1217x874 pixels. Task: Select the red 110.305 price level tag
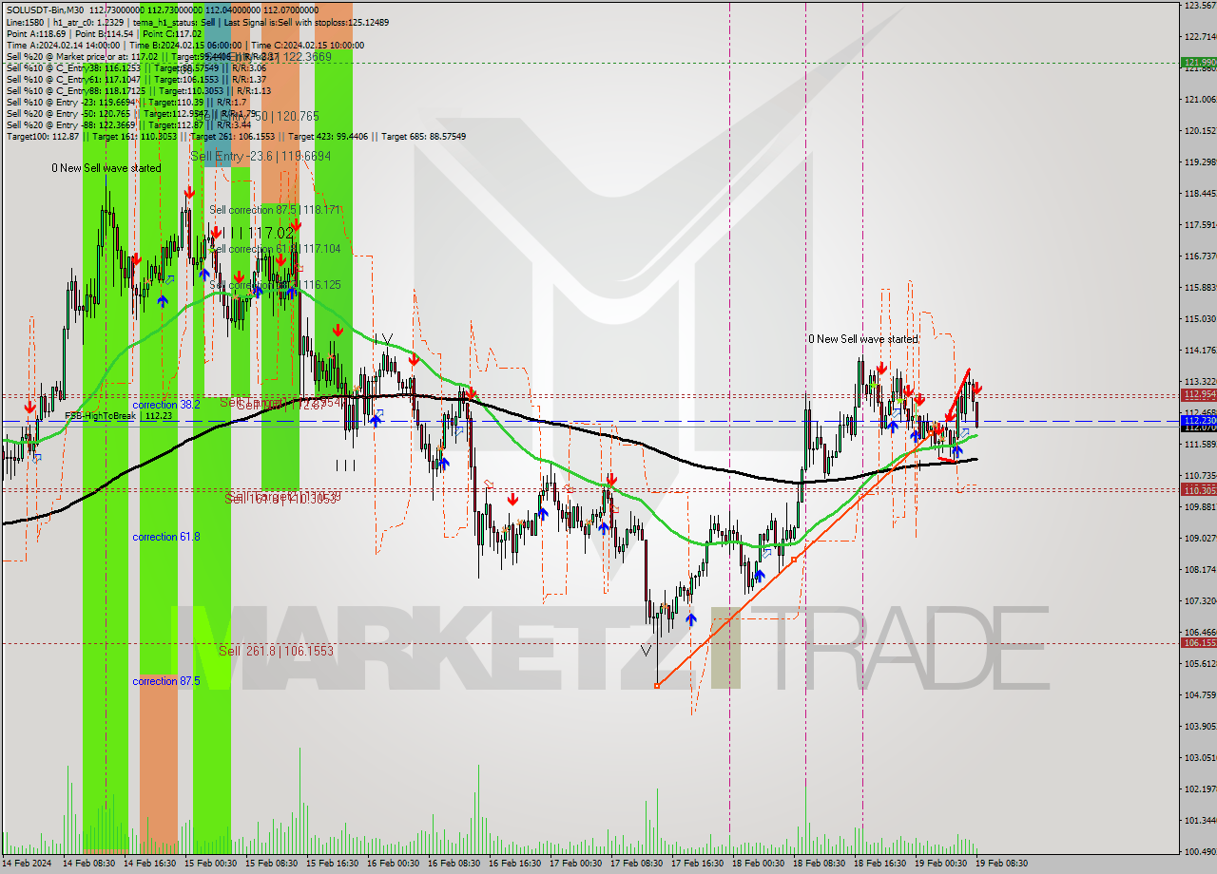[1199, 489]
